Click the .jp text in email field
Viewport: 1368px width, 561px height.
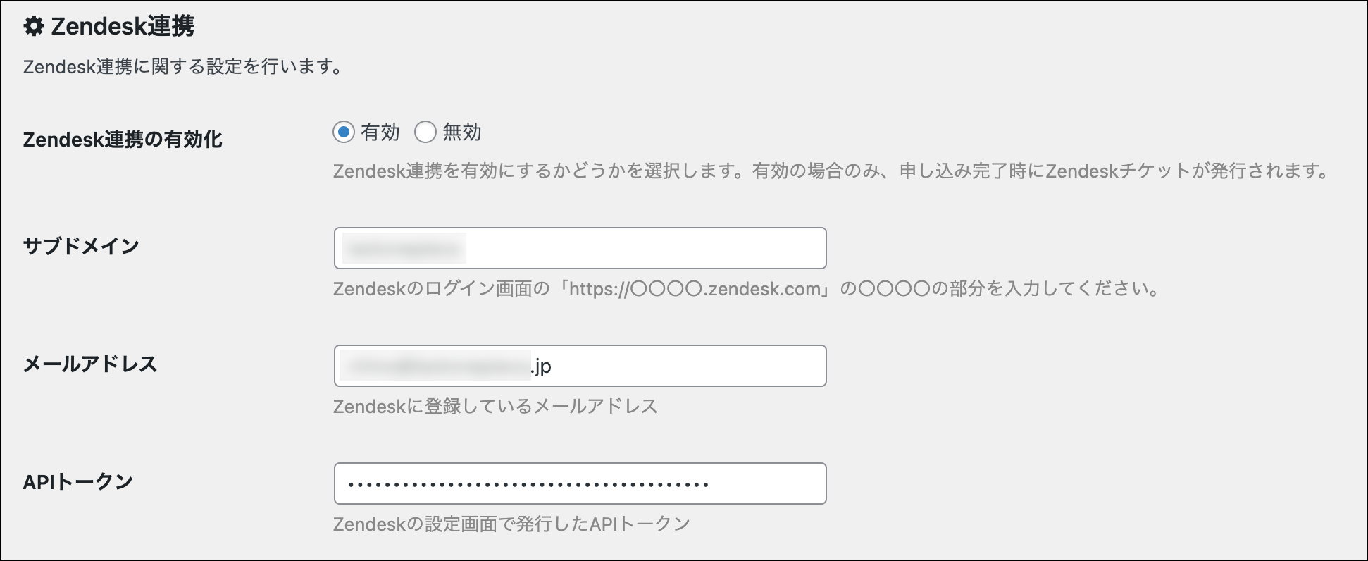541,366
